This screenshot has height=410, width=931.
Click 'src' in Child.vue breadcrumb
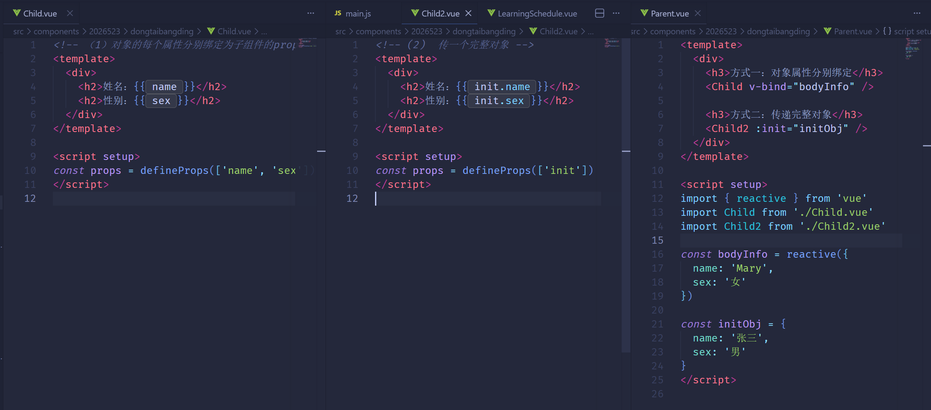tap(18, 31)
